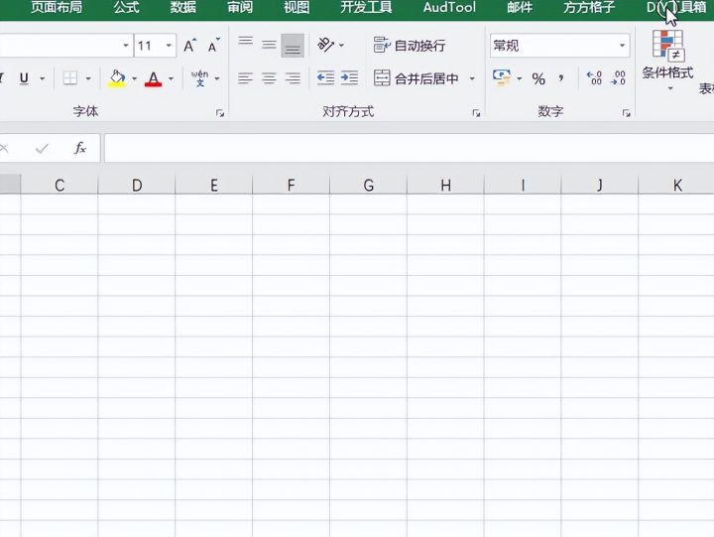
Task: Click the Borders icon
Action: pos(70,78)
